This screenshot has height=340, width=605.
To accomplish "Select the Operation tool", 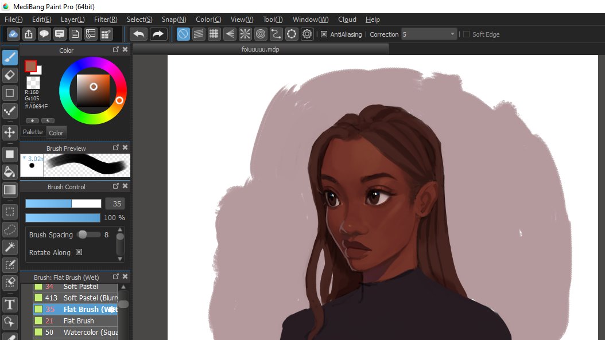I will tap(10, 322).
